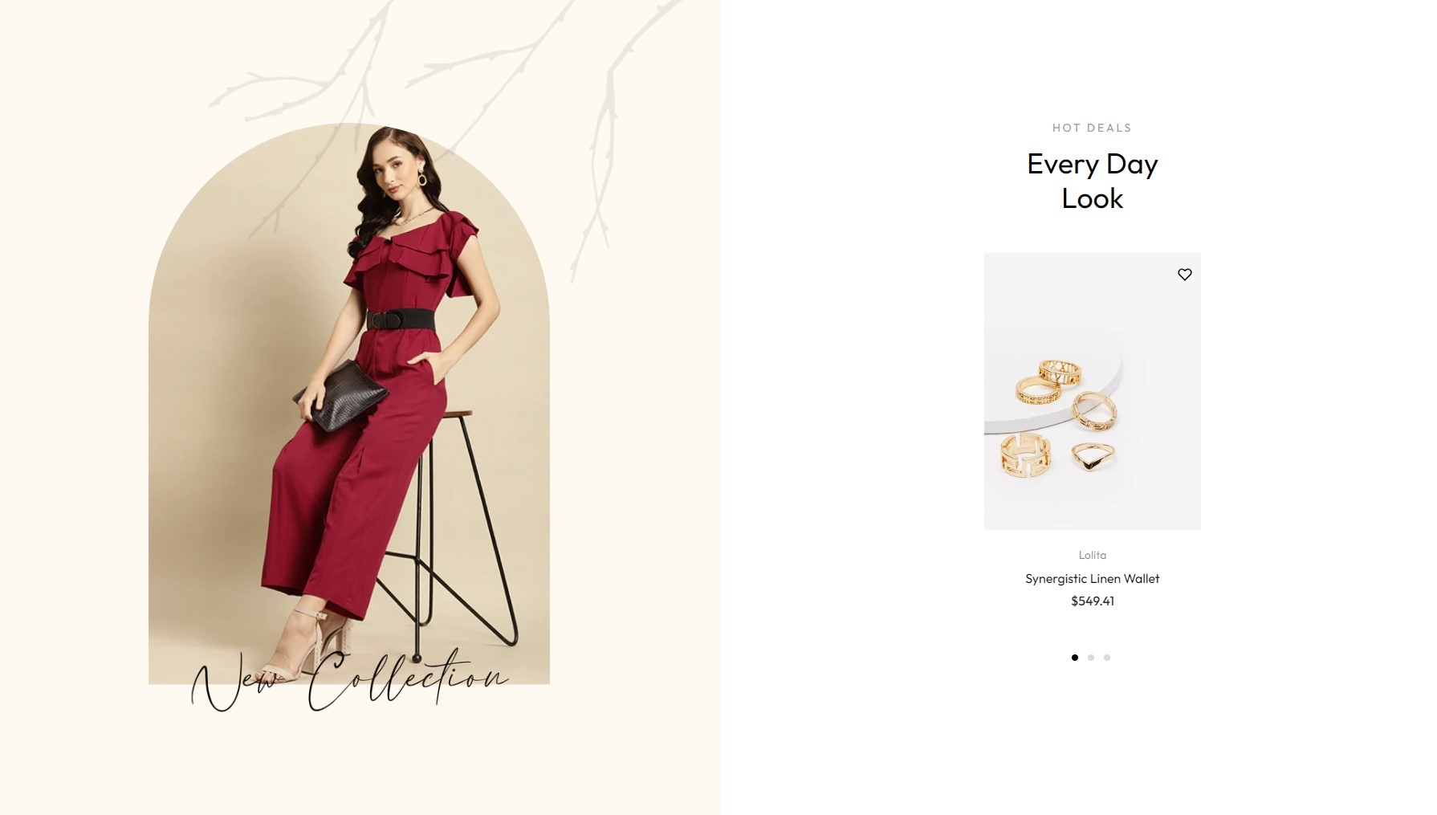
Task: Click the model's gold hoop earring
Action: click(422, 178)
